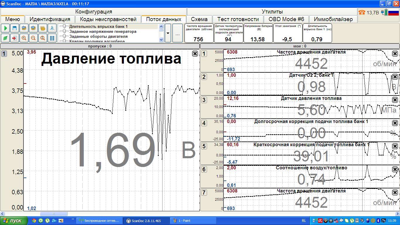Click the green leaf toolbar icon
The height and width of the screenshot is (225, 400).
coord(5,38)
